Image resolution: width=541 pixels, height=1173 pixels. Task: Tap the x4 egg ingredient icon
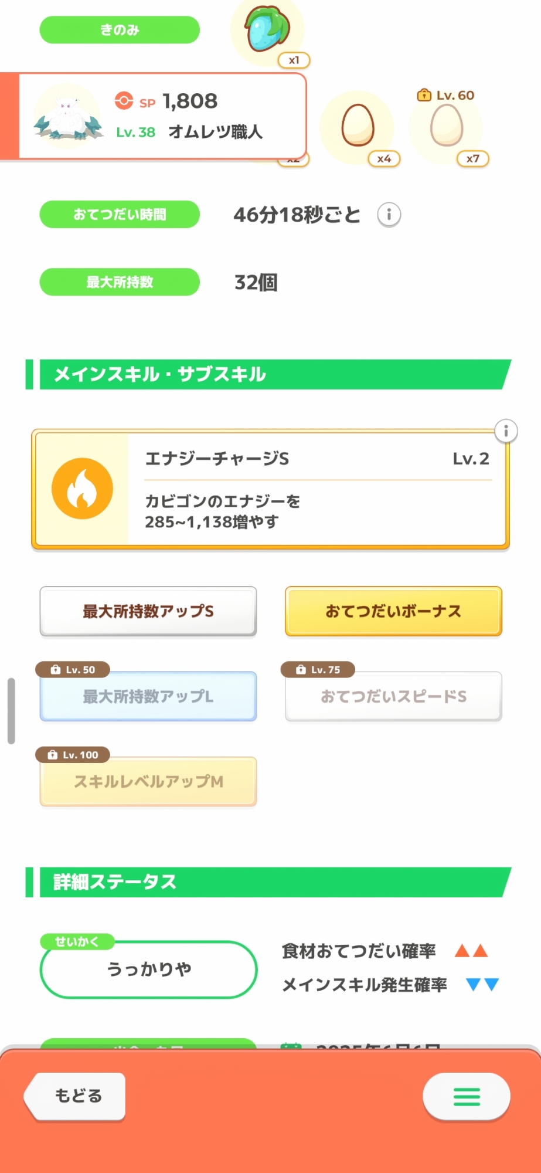pyautogui.click(x=358, y=126)
